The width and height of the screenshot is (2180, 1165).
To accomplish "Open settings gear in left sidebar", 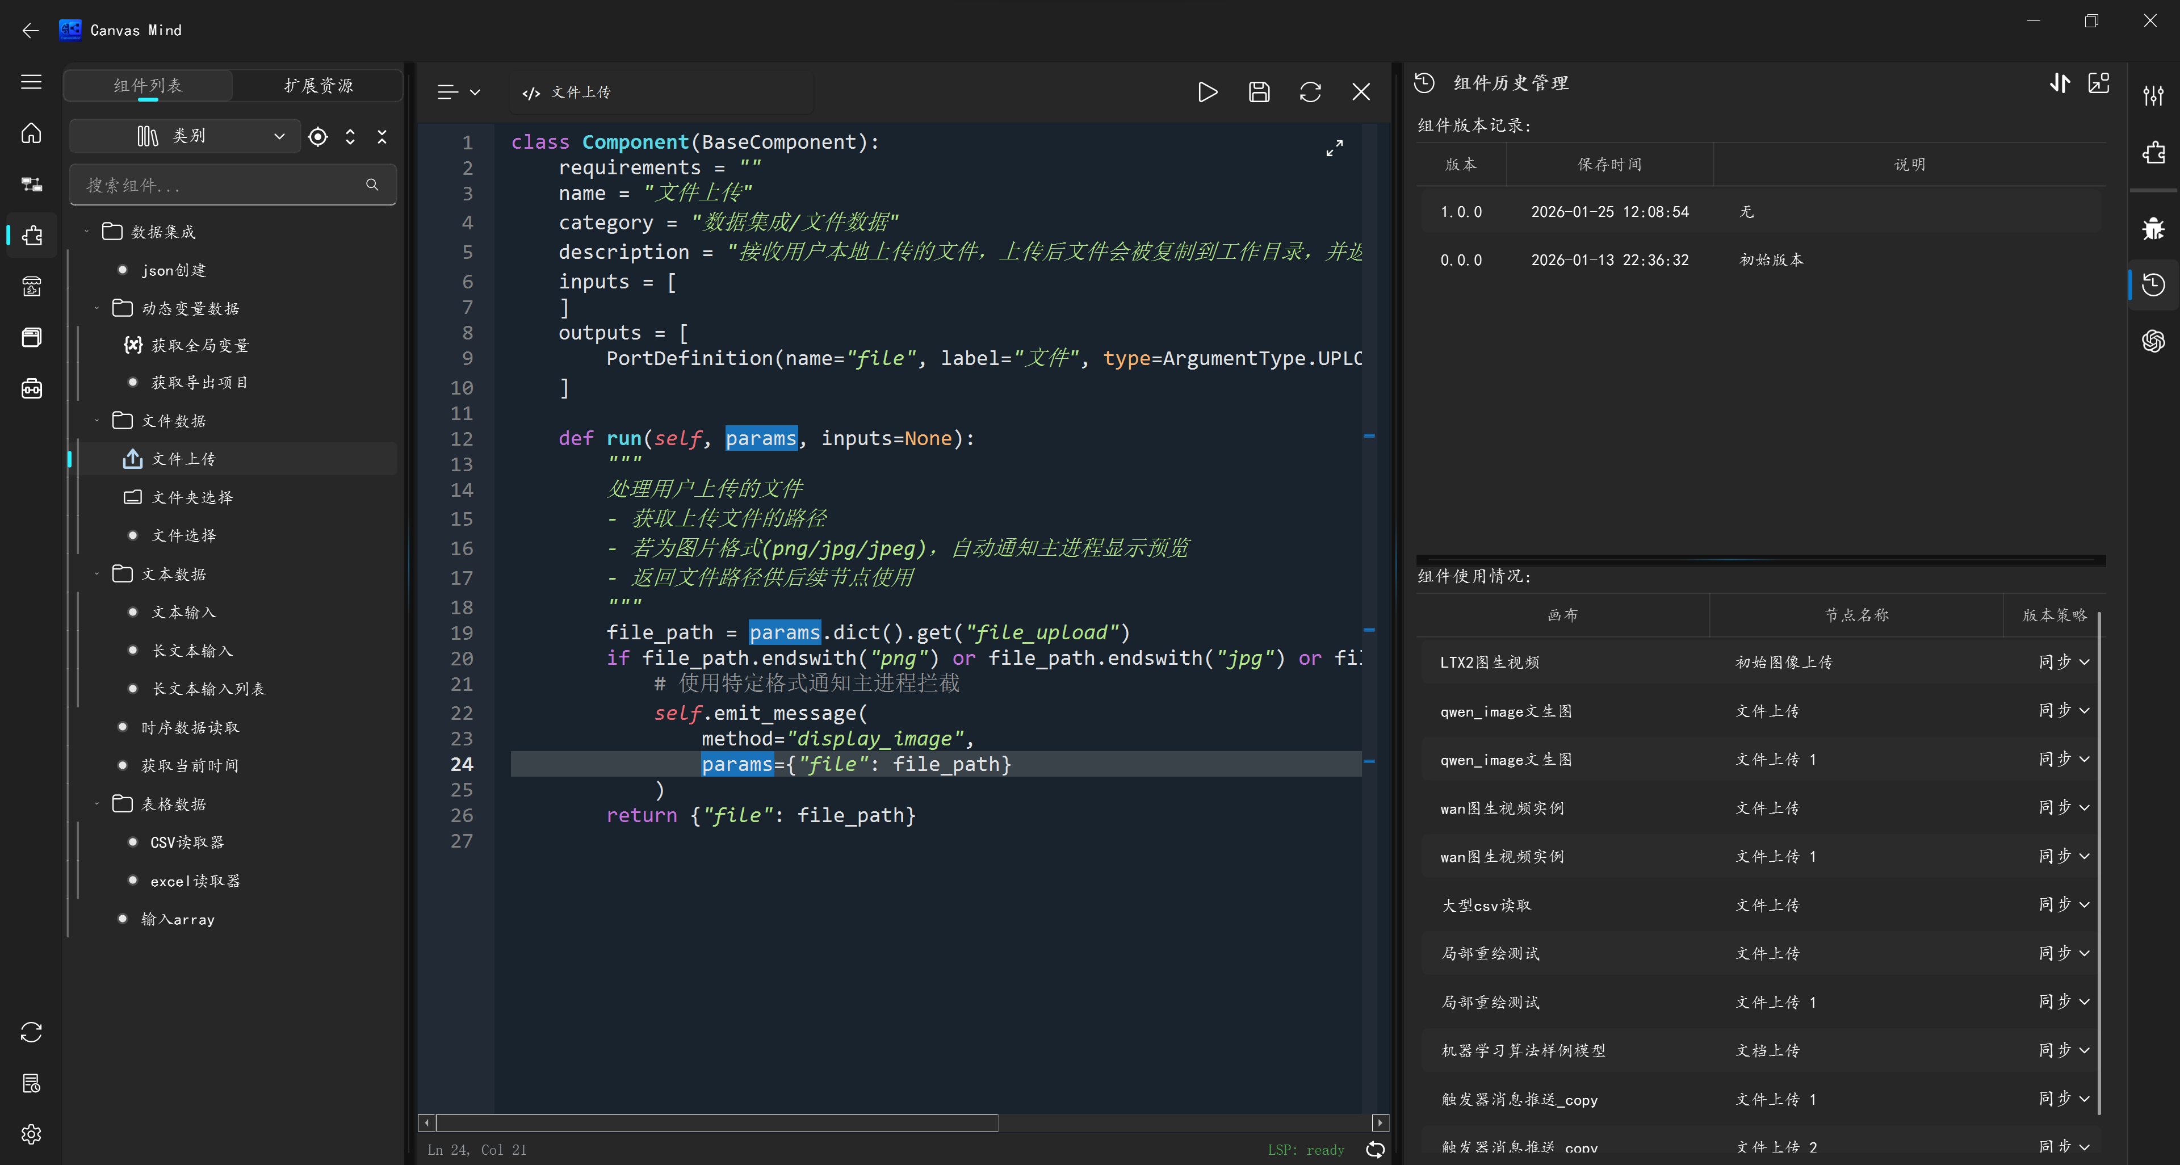I will (31, 1134).
